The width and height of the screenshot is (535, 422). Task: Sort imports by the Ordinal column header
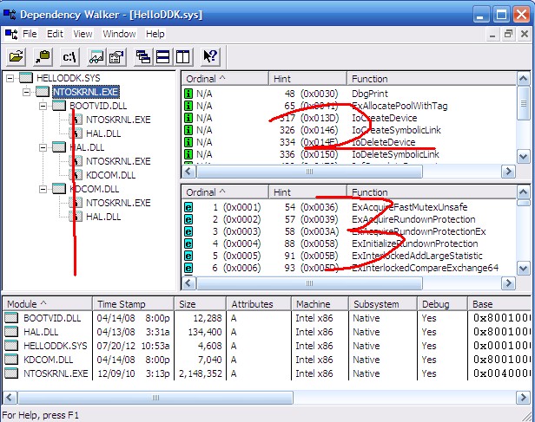[x=225, y=79]
